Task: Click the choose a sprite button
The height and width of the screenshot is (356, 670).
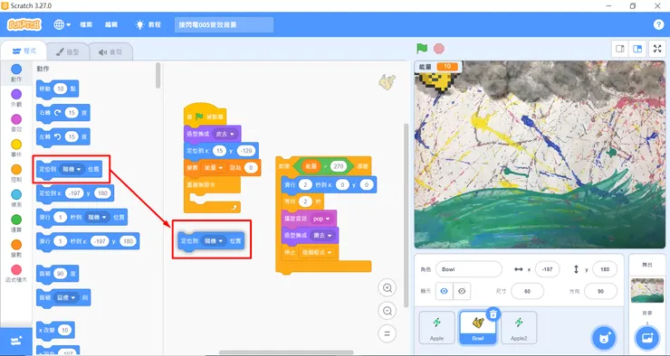Action: tap(604, 338)
